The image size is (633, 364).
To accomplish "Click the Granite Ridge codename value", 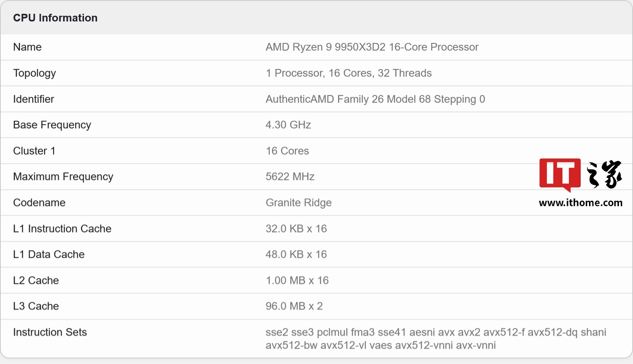I will click(x=298, y=202).
